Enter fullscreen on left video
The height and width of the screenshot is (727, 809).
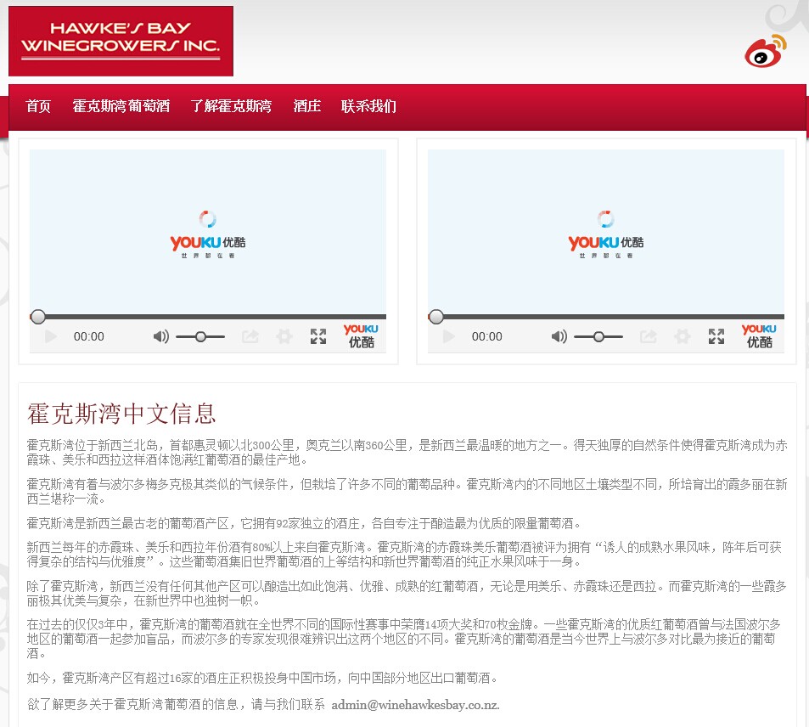318,337
